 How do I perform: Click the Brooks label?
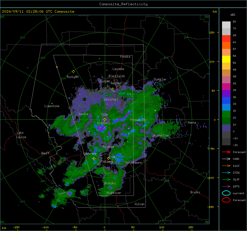tap(195, 192)
